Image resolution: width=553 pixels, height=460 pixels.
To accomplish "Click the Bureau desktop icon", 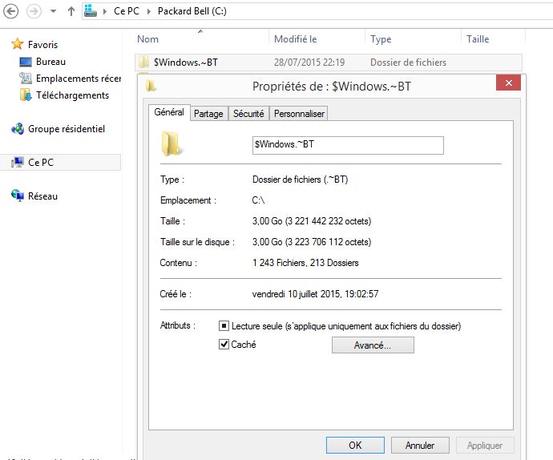I will (x=26, y=62).
